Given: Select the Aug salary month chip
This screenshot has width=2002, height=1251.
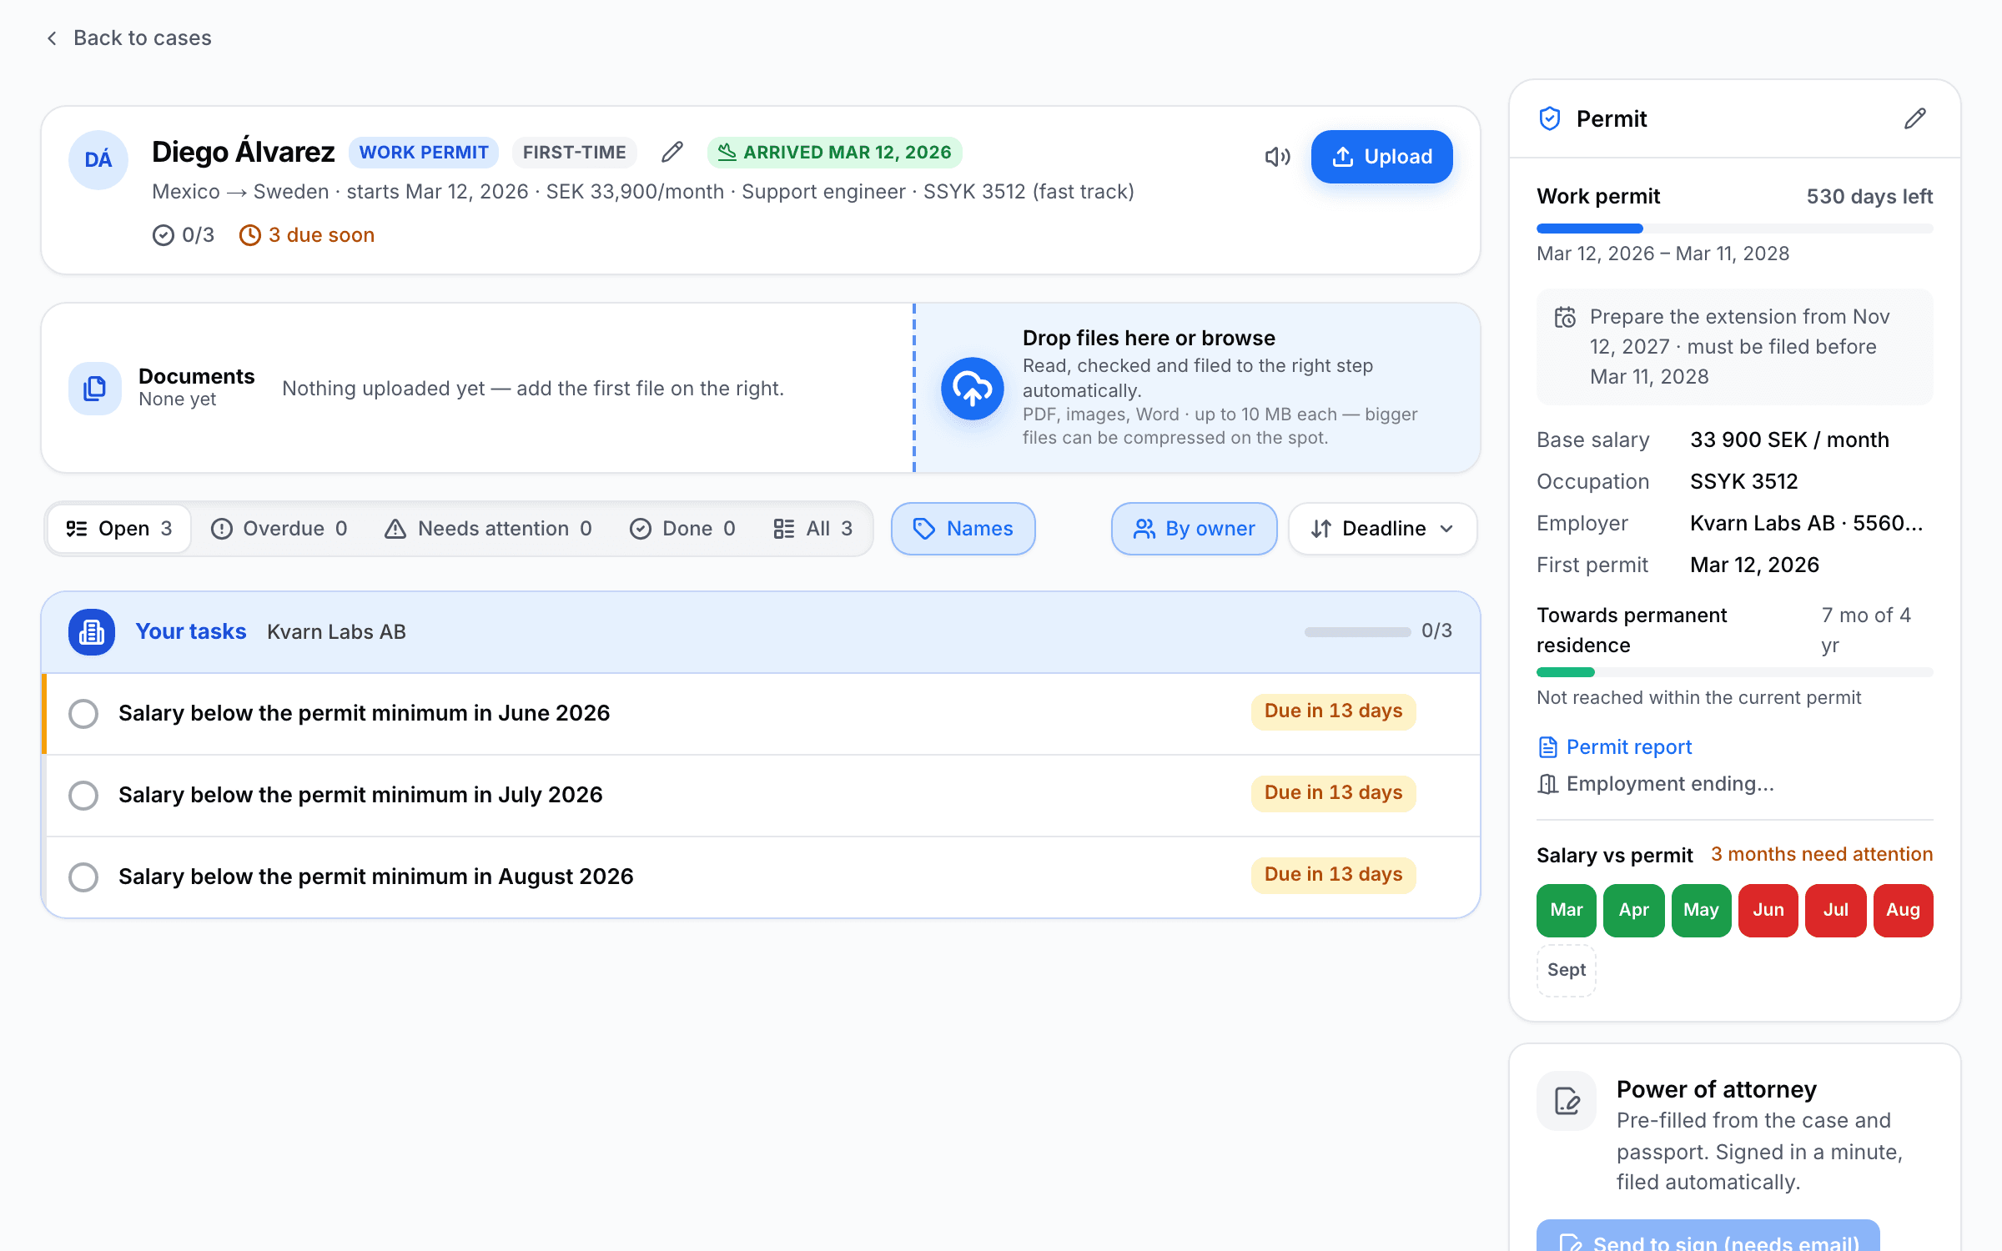Looking at the screenshot, I should pyautogui.click(x=1904, y=911).
